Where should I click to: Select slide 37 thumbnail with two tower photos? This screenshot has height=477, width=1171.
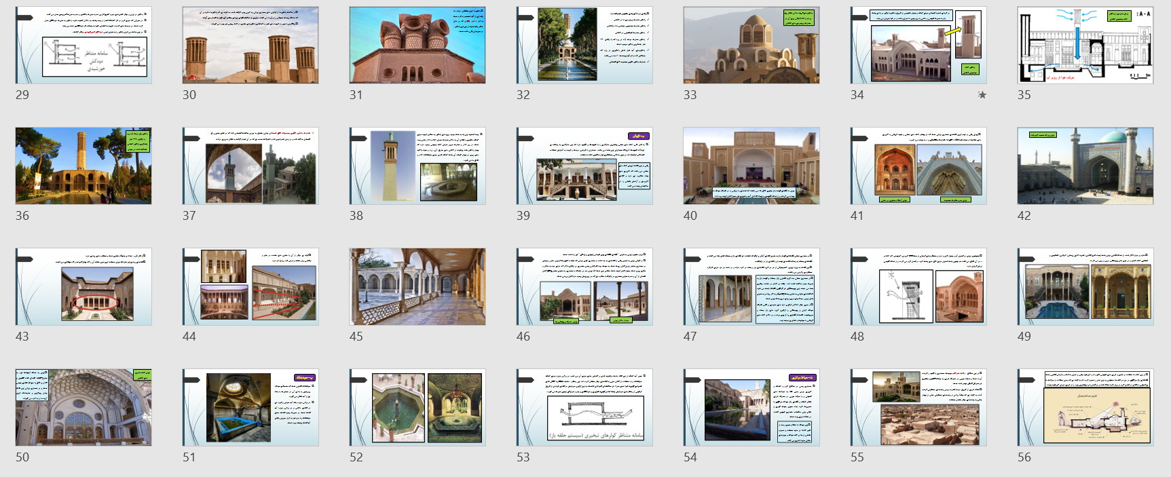tap(250, 166)
